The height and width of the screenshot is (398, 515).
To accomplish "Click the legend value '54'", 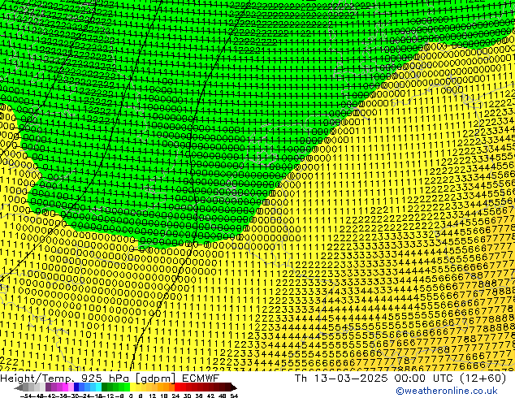I will [x=234, y=396].
